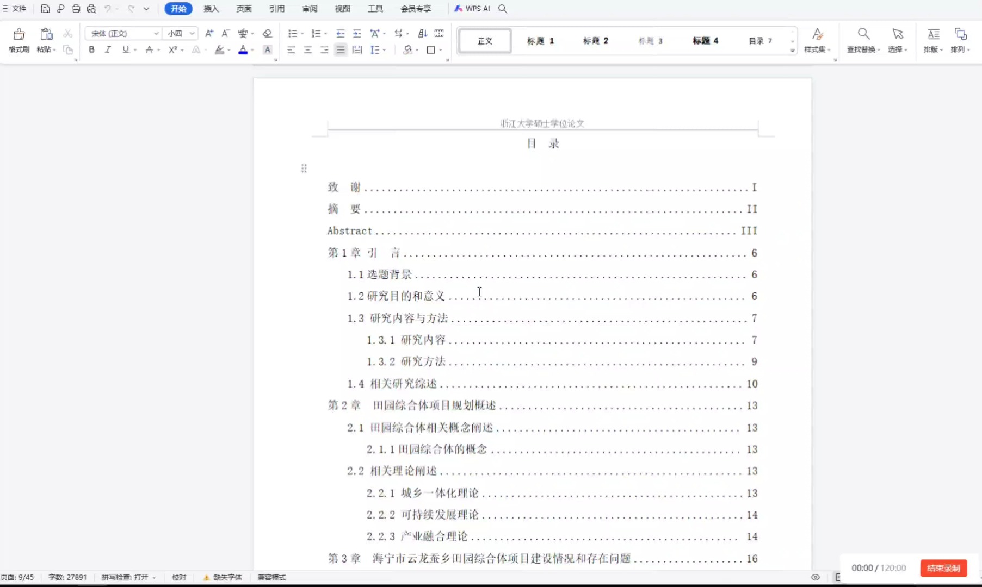Click the distributed alignment icon

click(x=357, y=50)
